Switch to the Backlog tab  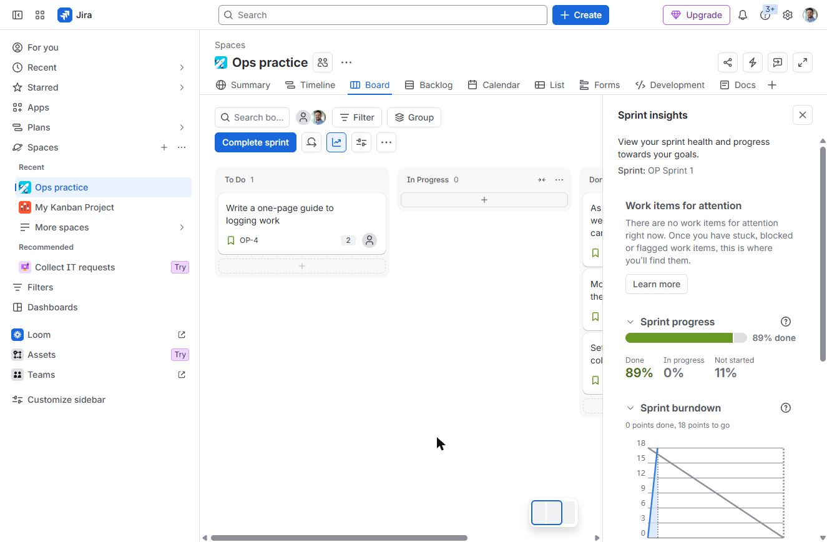428,85
